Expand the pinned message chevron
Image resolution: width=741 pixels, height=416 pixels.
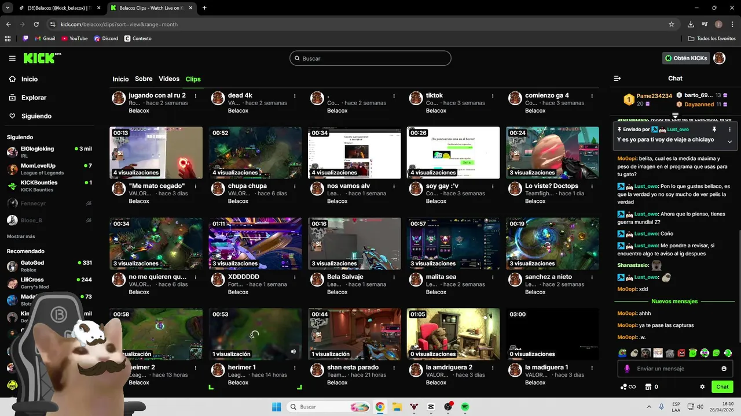729,142
